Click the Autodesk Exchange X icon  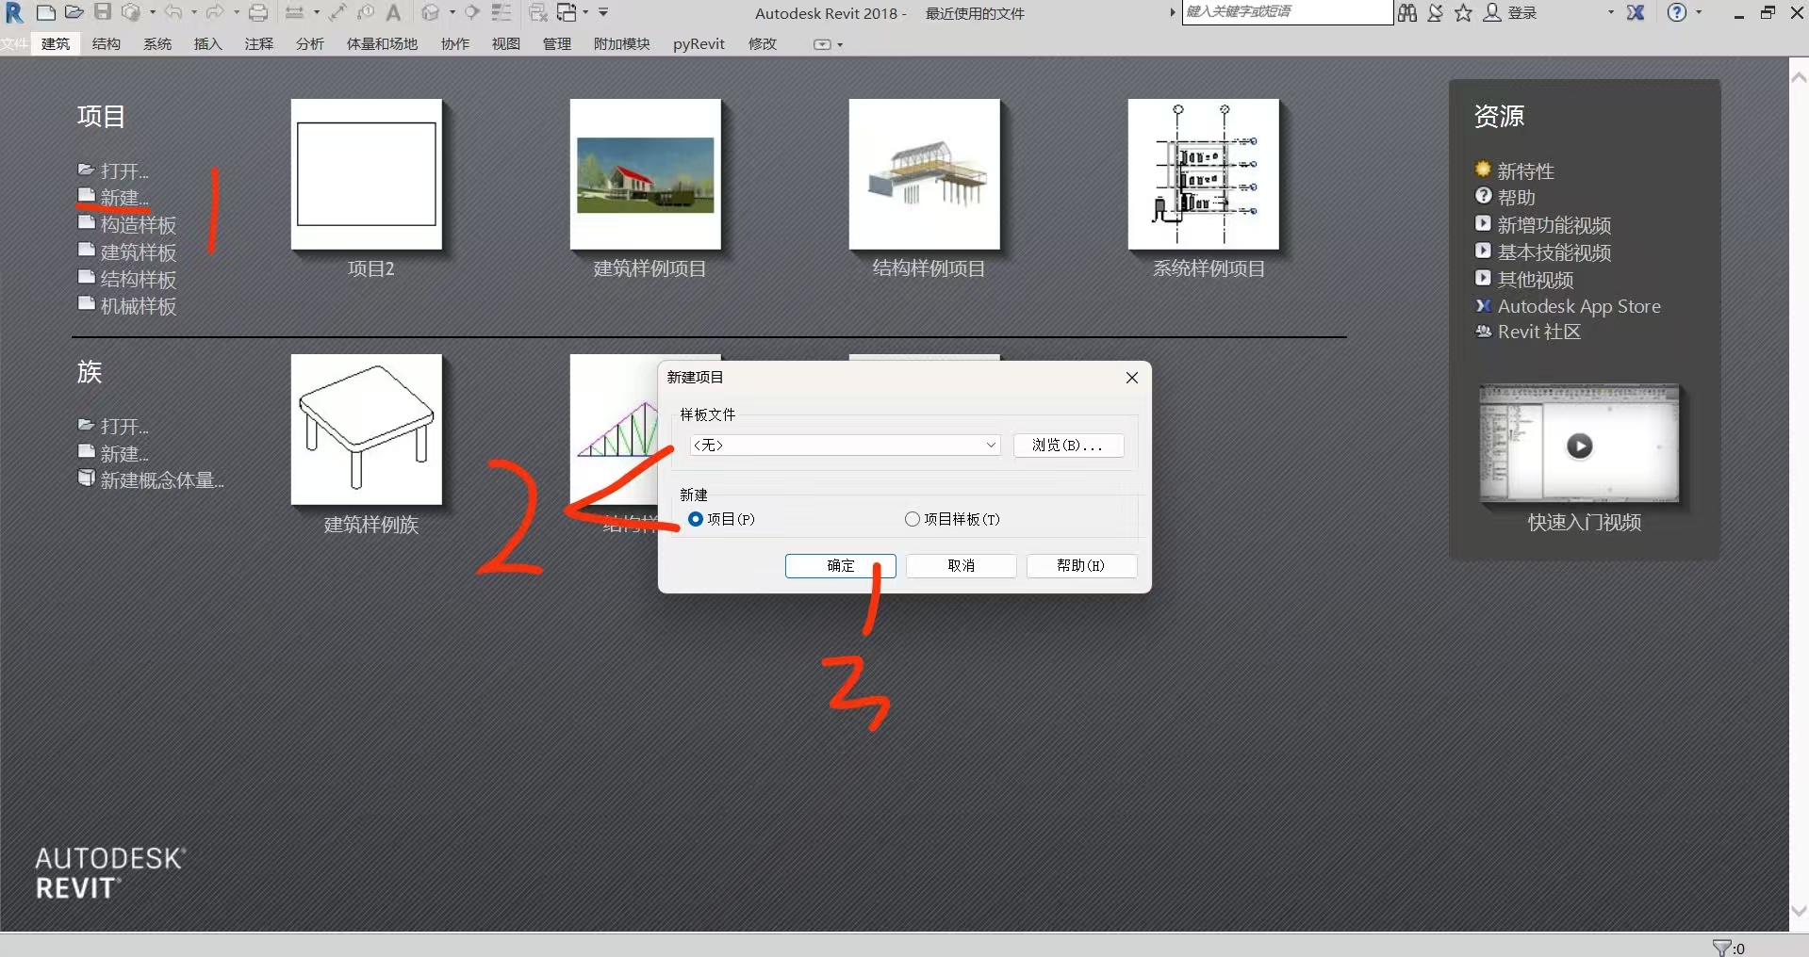1636,12
